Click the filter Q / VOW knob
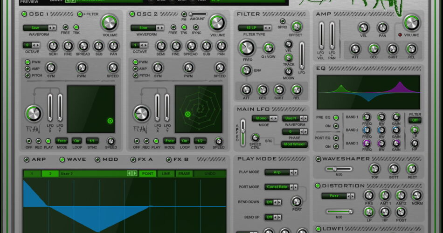The image size is (443, 233). (269, 48)
